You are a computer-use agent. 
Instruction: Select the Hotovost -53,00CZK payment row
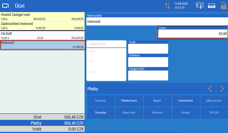point(42,45)
